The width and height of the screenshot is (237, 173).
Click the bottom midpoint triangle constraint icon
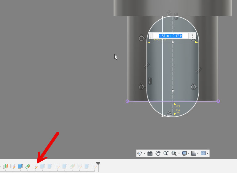coord(169,113)
